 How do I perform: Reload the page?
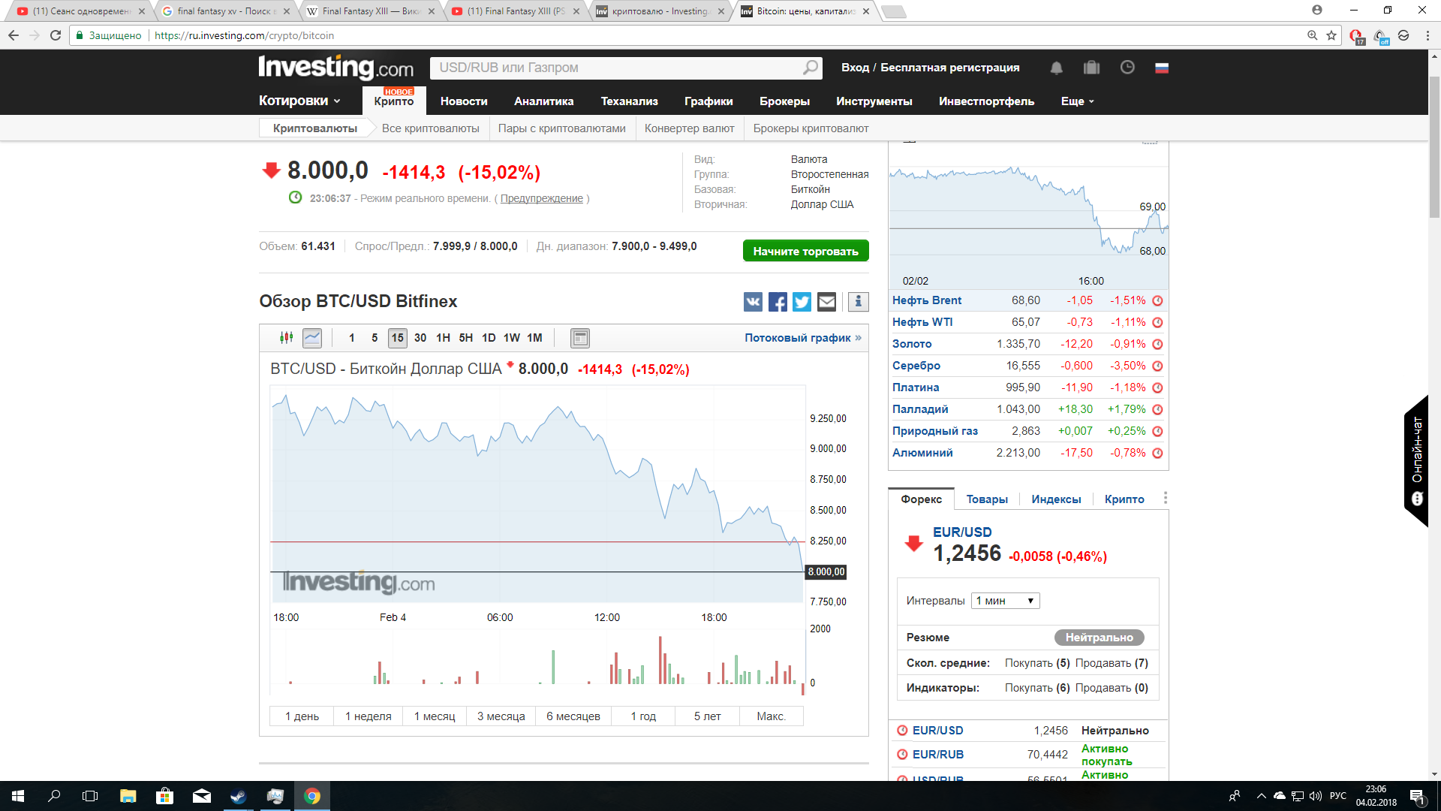(55, 35)
